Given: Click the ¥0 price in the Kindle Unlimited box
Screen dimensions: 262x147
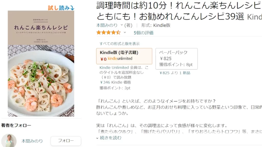Looking at the screenshot, I should (x=103, y=58).
